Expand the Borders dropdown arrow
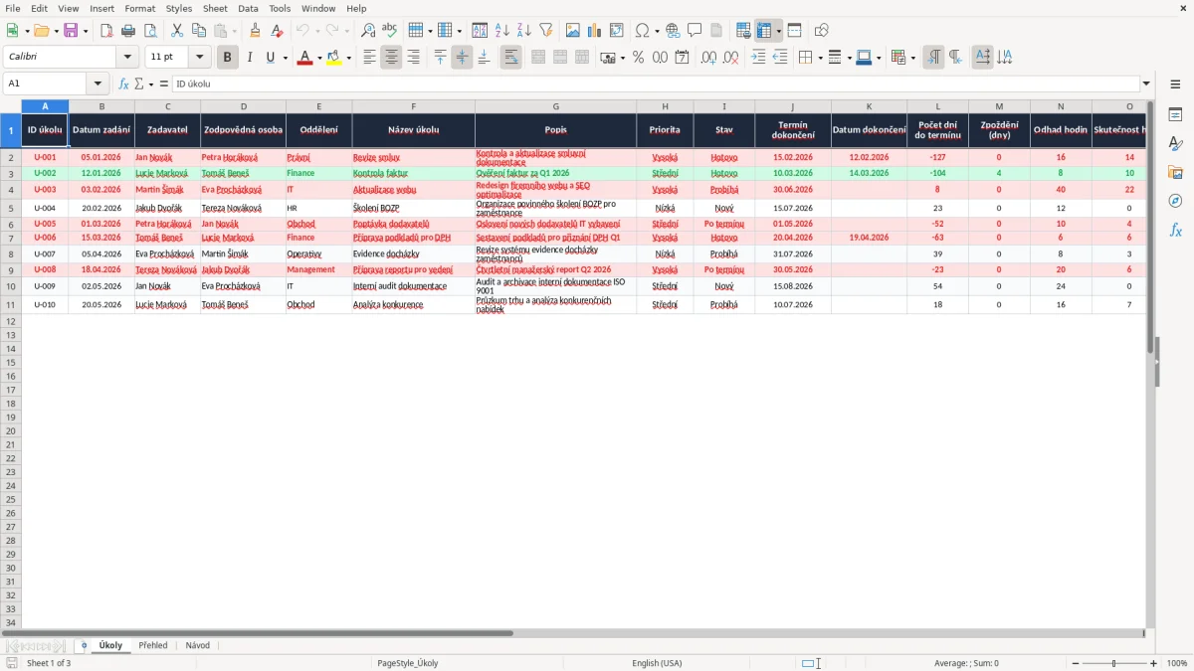Viewport: 1194px width, 671px height. point(819,58)
